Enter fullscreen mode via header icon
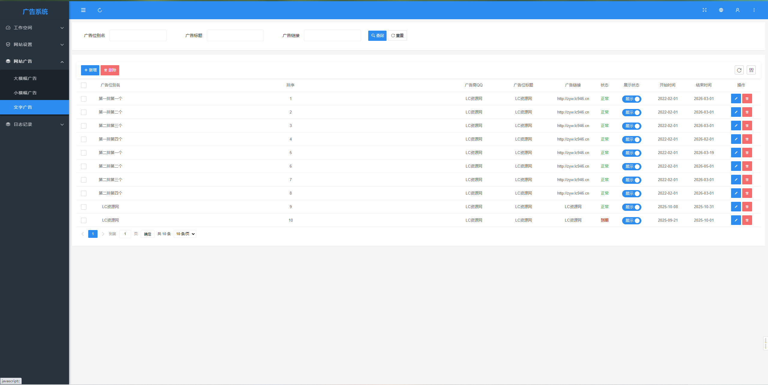 pos(704,10)
